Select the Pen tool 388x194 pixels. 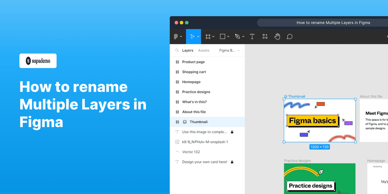tap(238, 36)
